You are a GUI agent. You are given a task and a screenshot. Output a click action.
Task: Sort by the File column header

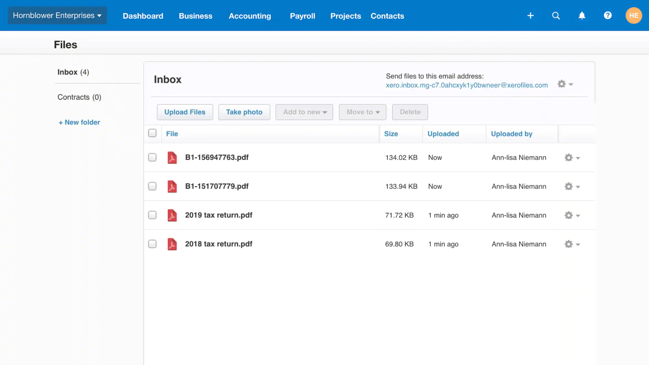point(172,134)
